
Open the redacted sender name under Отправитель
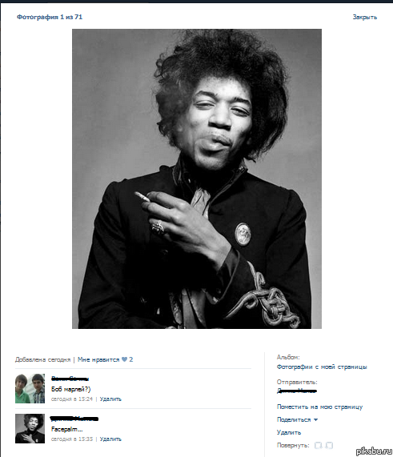296,391
